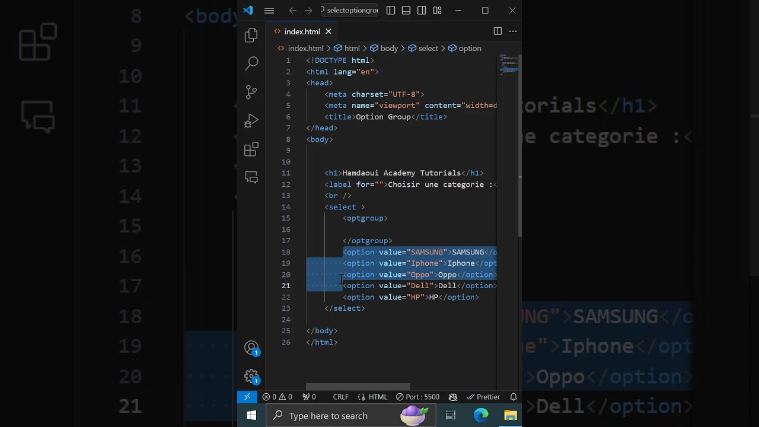Click the Iphone option line

(420, 263)
